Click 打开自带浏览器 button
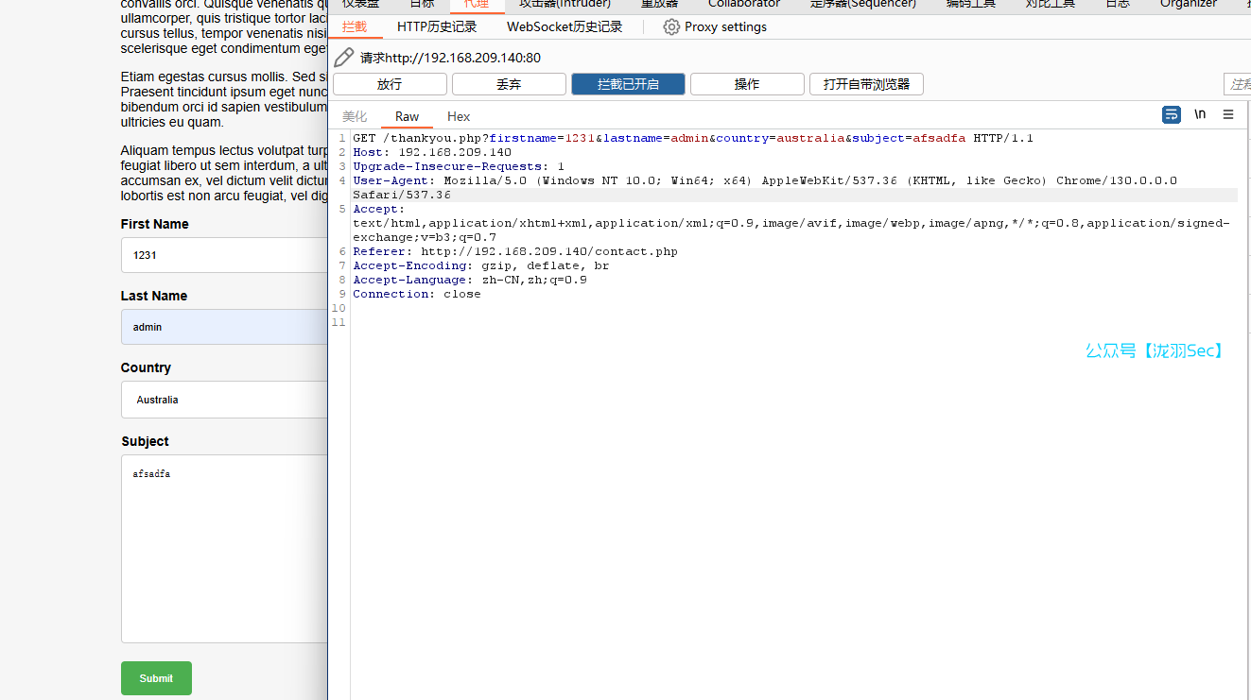1251x700 pixels. tap(866, 84)
